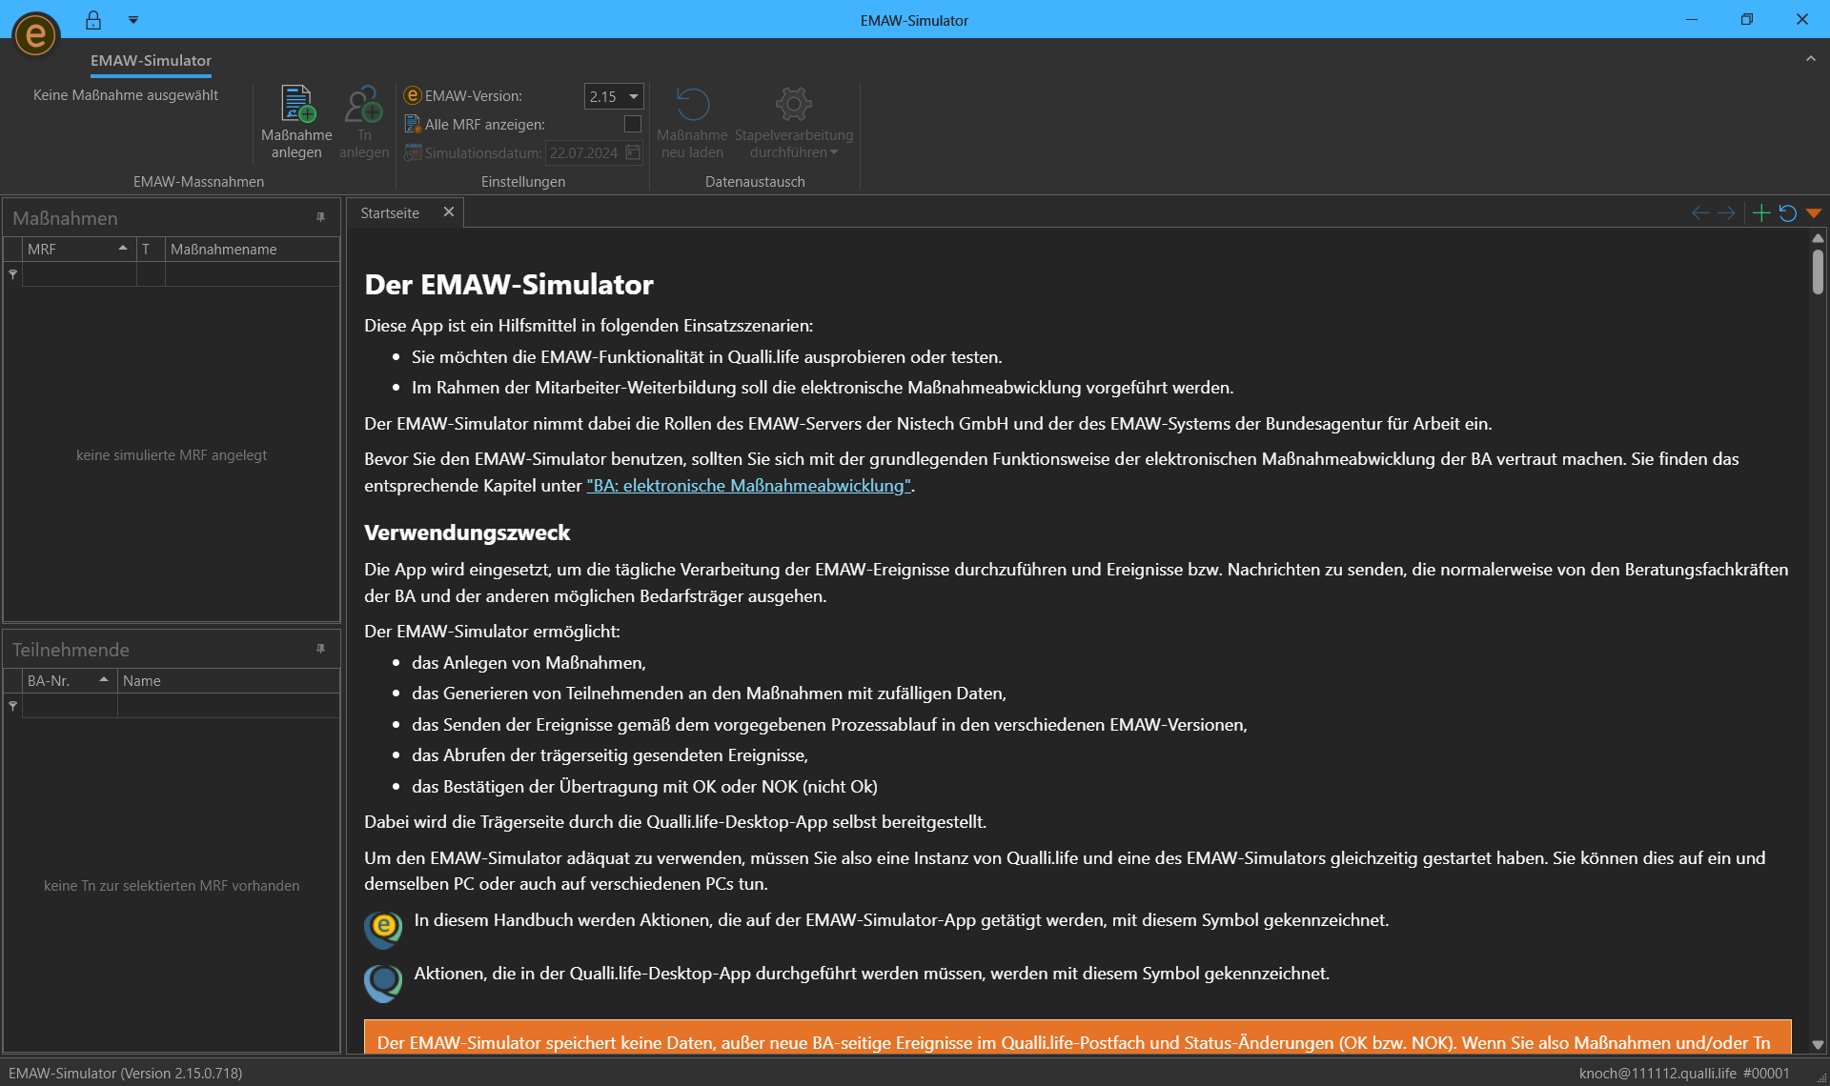Open the quick access dropdown arrow in title bar
The image size is (1830, 1086).
pos(133,19)
